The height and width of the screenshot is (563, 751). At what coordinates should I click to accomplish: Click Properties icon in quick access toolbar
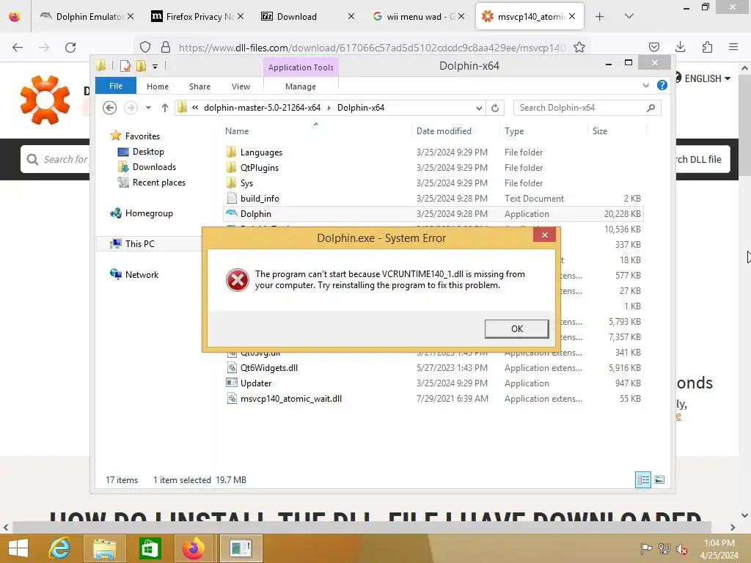125,66
